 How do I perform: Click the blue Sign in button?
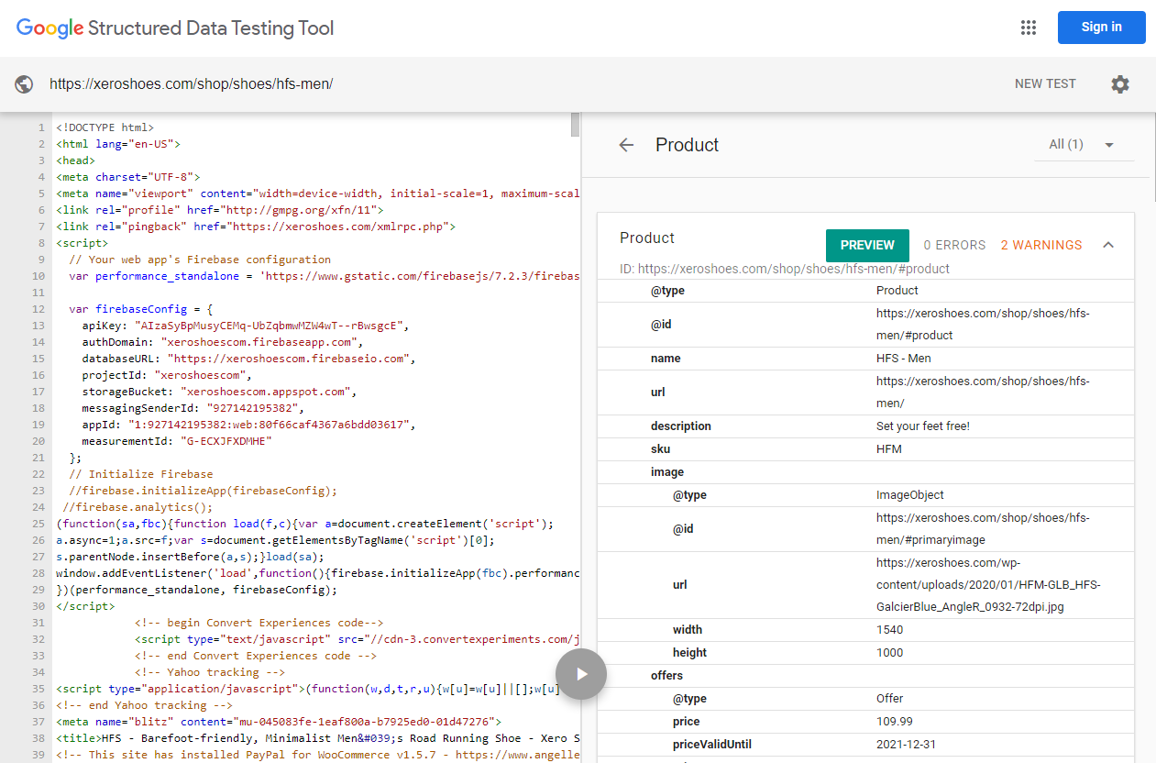coord(1101,28)
